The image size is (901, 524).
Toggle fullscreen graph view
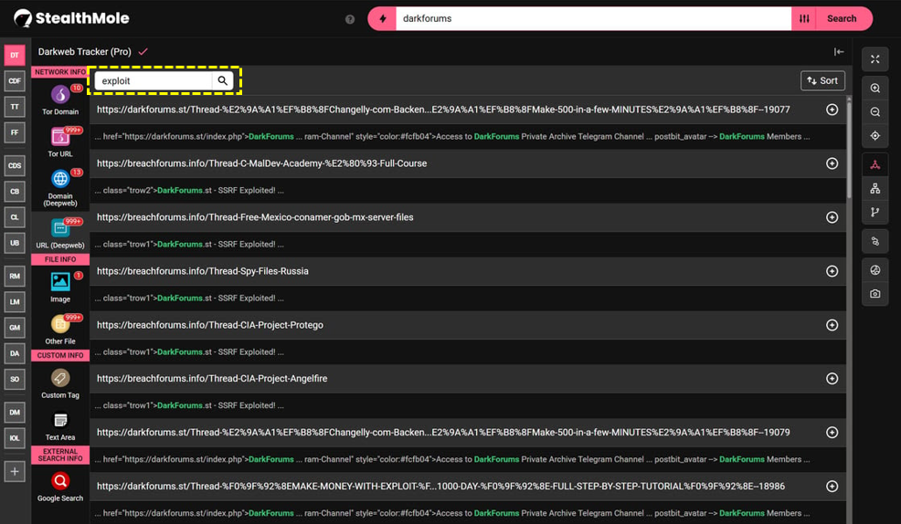[875, 59]
